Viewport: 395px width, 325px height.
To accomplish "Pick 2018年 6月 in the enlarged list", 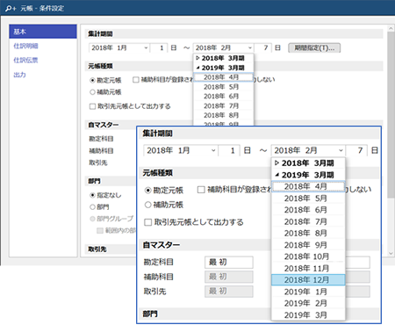I will pyautogui.click(x=308, y=210).
